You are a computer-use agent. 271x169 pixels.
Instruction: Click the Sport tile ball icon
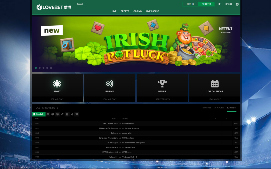point(57,84)
